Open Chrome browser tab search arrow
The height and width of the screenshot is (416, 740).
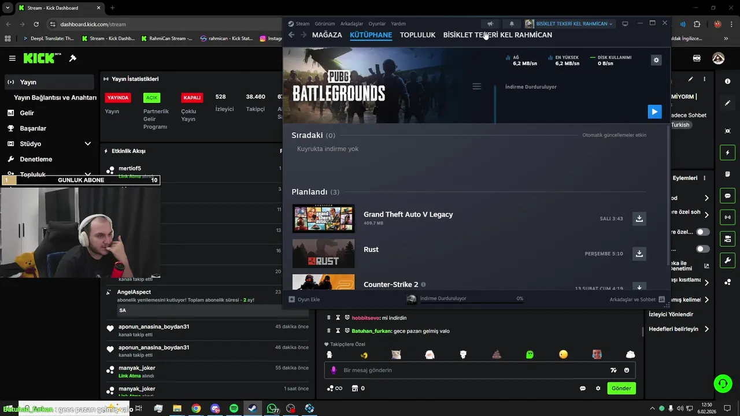pos(8,8)
